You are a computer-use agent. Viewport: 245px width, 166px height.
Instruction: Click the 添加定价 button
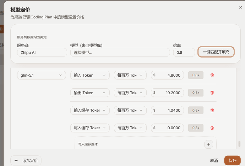click(x=26, y=160)
